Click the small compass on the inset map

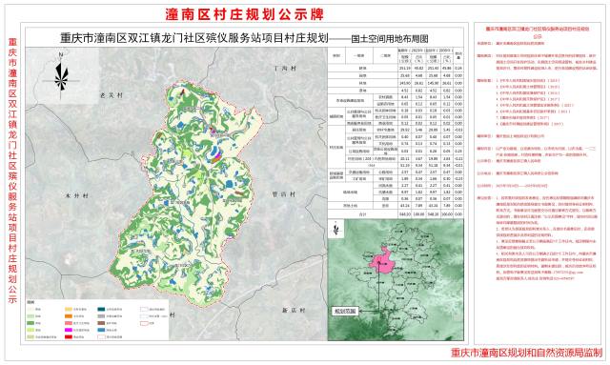336,229
